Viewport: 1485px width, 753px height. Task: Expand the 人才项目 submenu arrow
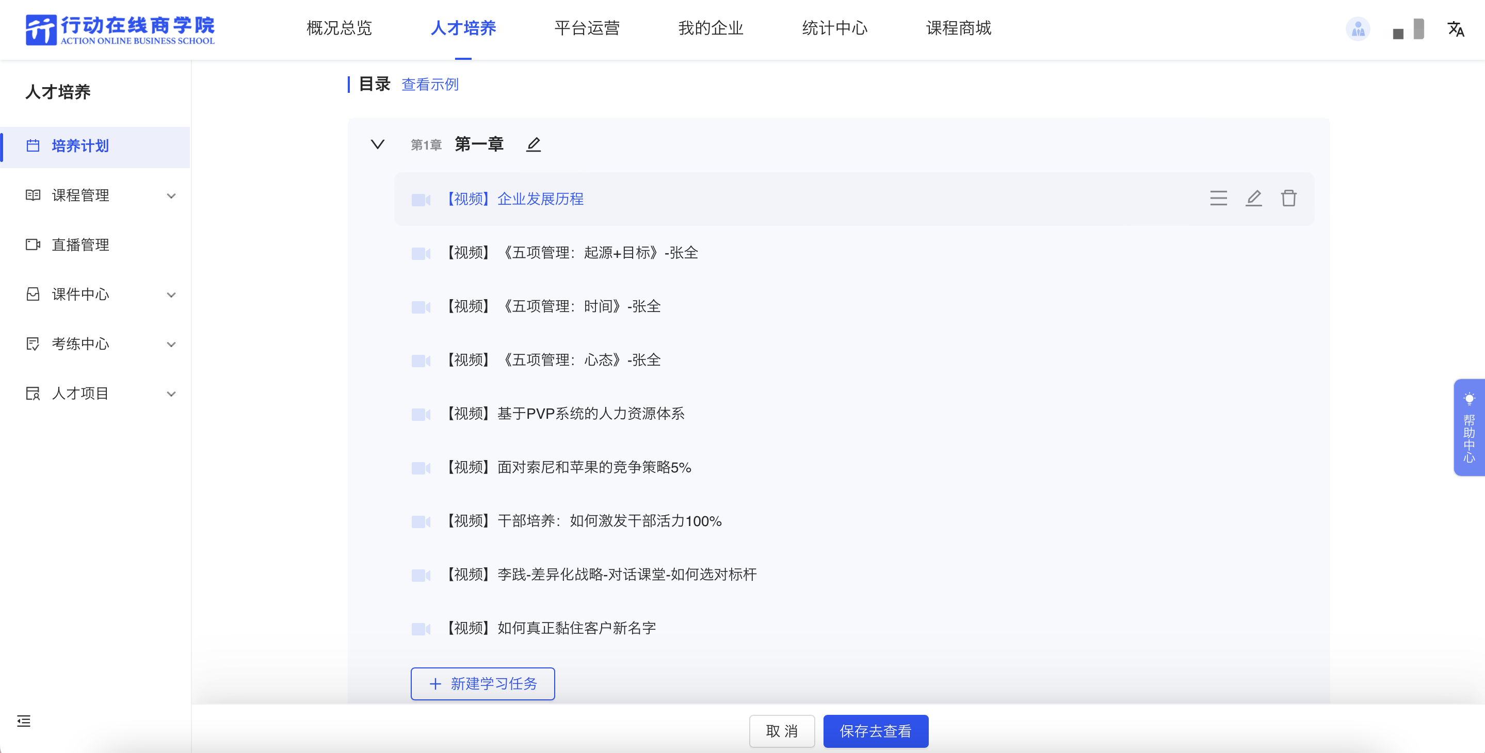(171, 394)
